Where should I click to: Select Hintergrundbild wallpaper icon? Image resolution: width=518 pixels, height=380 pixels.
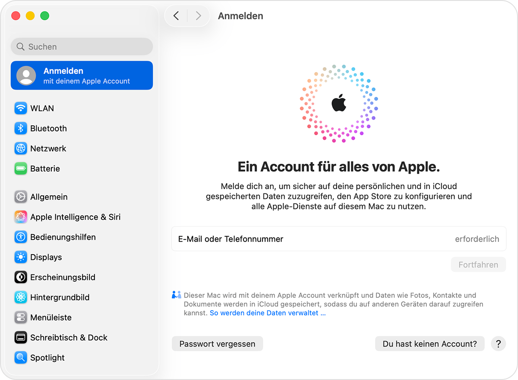point(21,297)
